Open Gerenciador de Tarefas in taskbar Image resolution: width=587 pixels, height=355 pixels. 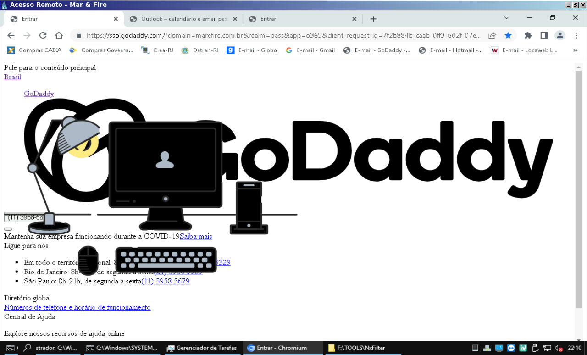pos(202,348)
